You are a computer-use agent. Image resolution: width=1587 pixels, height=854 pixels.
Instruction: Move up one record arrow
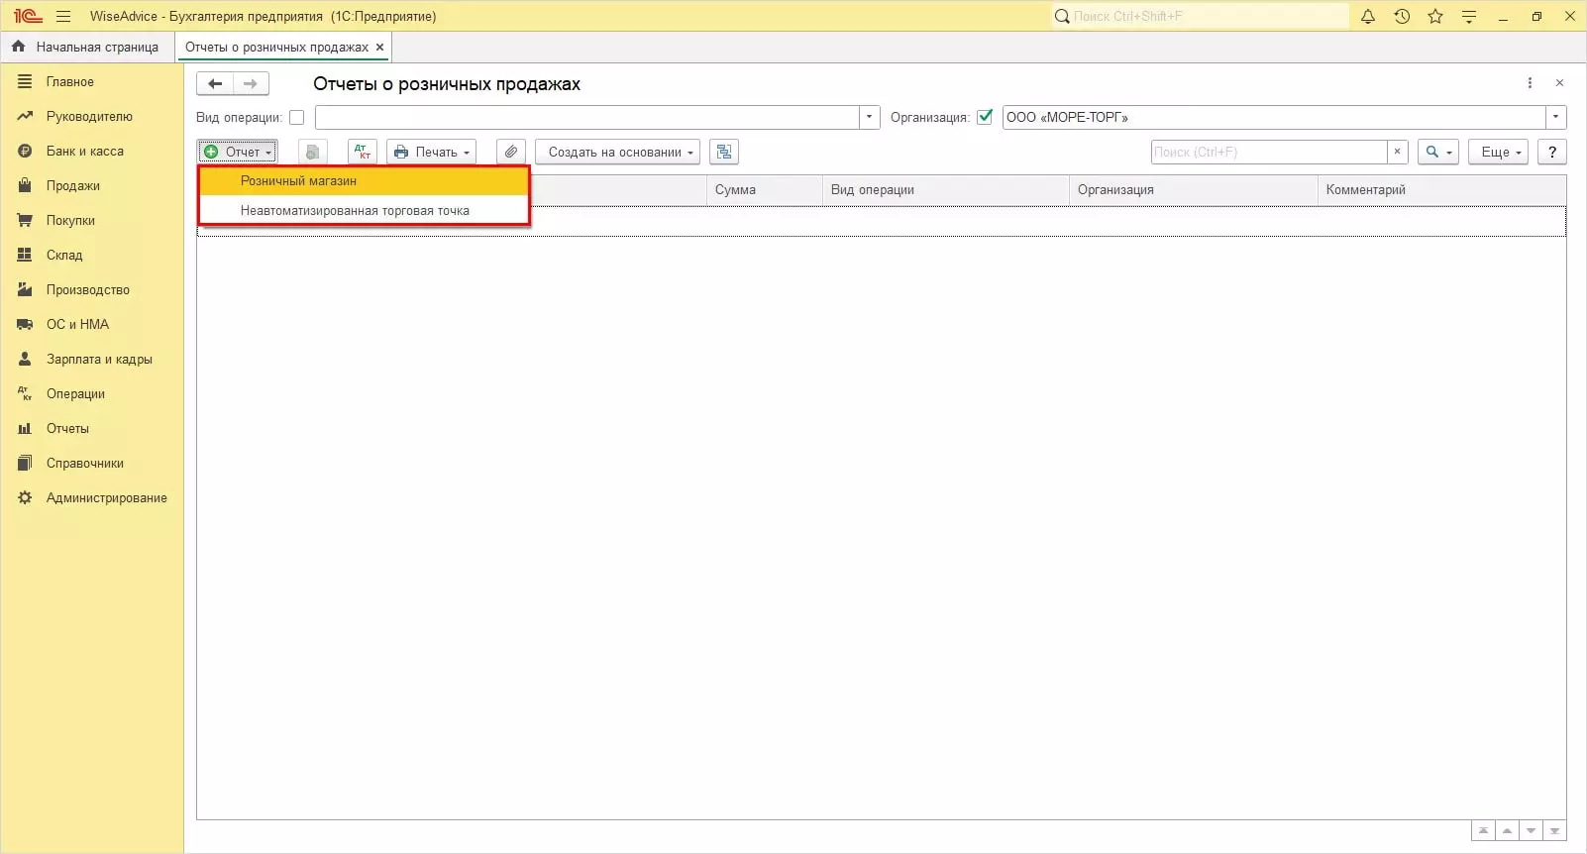pyautogui.click(x=1507, y=831)
